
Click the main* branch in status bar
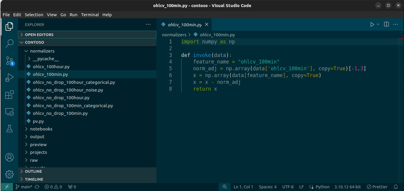pos(24,187)
